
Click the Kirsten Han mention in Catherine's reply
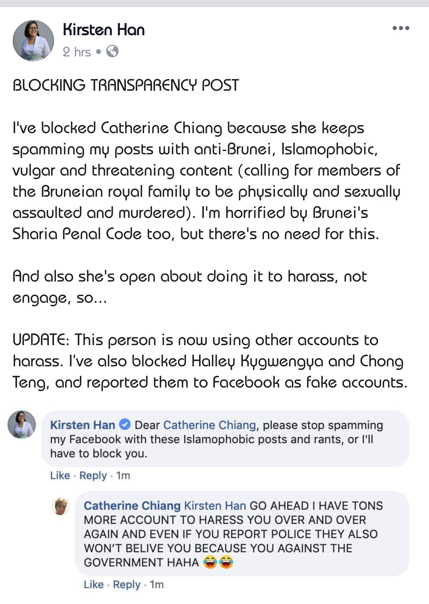(215, 505)
